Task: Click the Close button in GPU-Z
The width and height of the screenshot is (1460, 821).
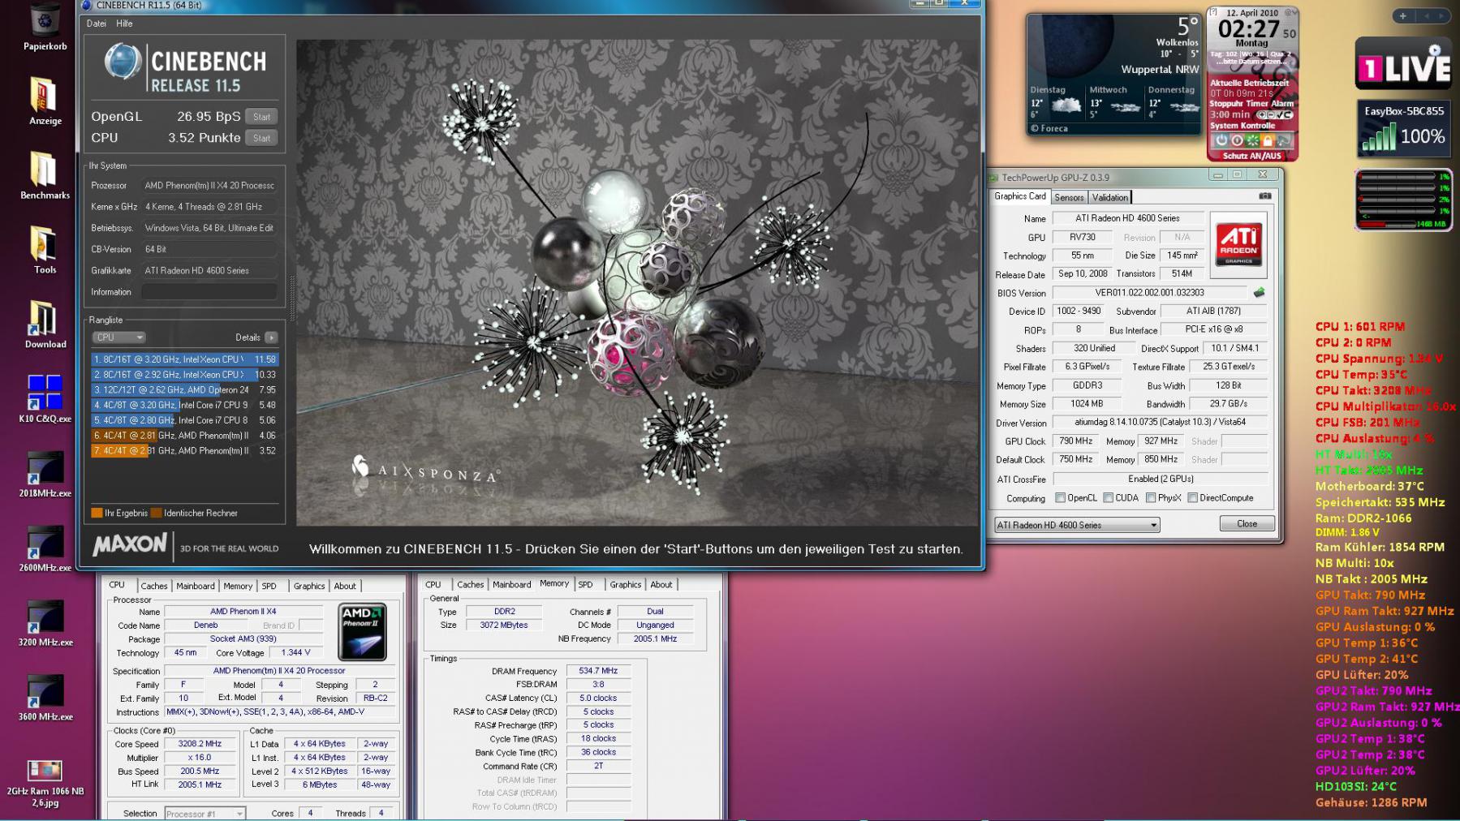Action: (x=1247, y=524)
